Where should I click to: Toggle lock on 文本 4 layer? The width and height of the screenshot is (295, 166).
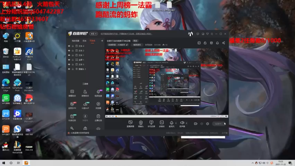point(73,46)
